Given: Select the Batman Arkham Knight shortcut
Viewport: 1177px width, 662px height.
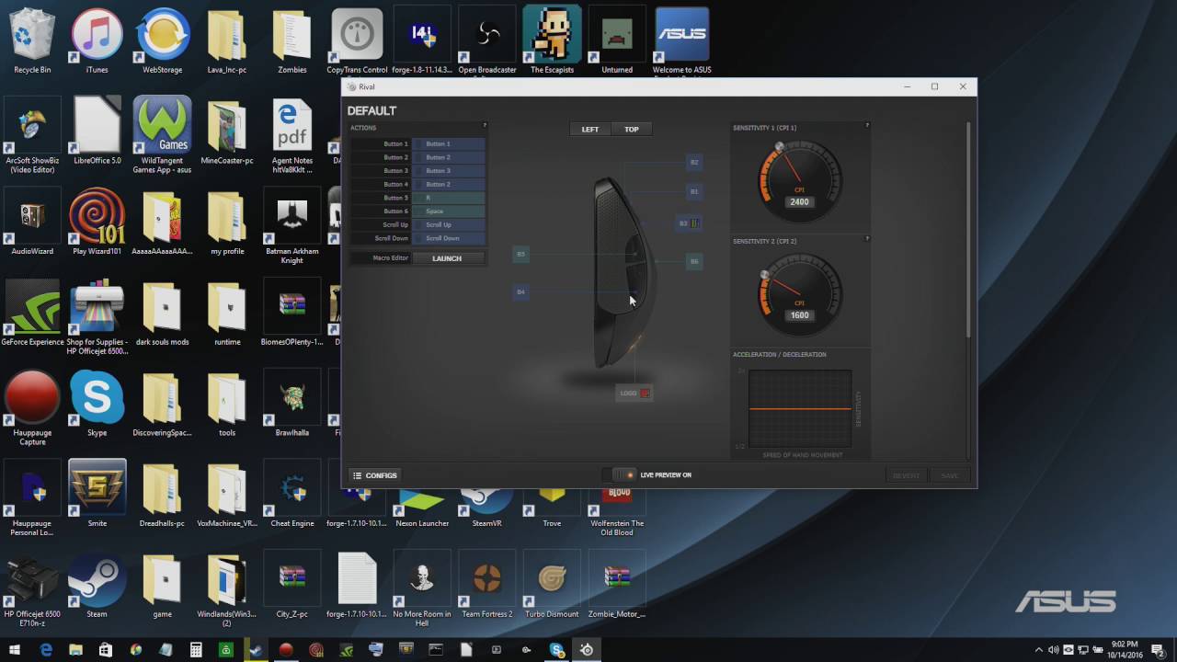Looking at the screenshot, I should click(x=291, y=227).
